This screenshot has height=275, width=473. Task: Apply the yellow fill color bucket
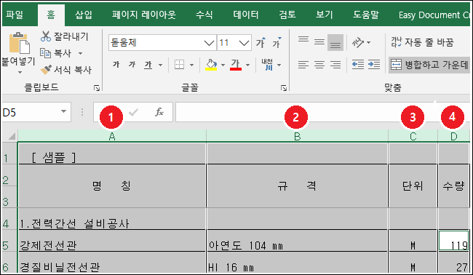point(211,65)
